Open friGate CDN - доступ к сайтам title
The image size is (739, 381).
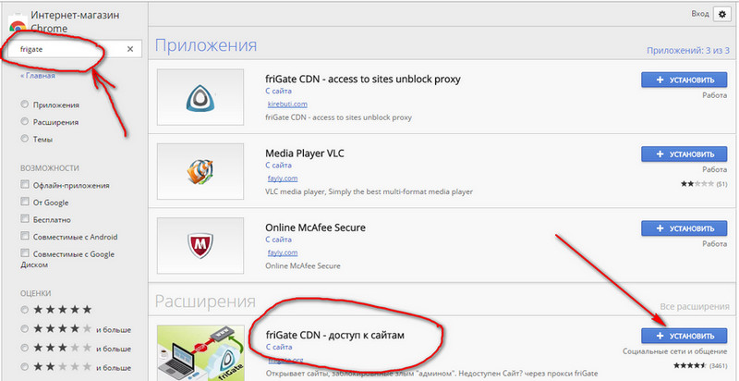point(335,335)
